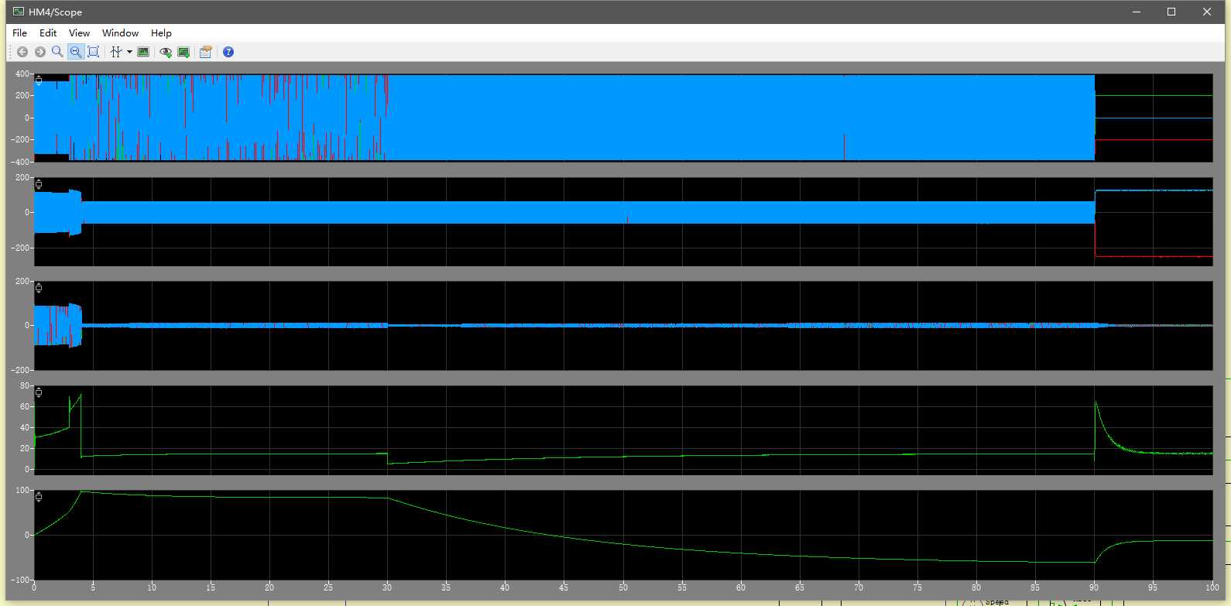1231x606 pixels.
Task: Click the green screen icon with the plus
Action: coord(183,52)
